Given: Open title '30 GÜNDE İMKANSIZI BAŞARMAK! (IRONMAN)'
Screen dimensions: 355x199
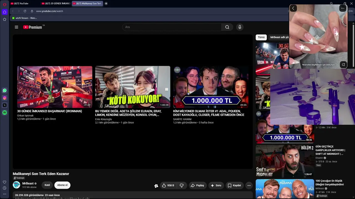Looking at the screenshot, I should pos(50,111).
